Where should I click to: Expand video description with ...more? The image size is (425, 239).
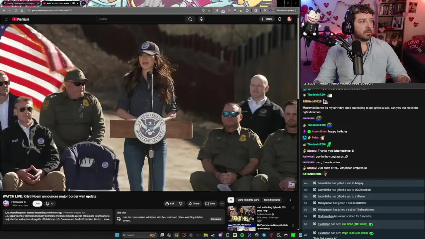pos(106,219)
